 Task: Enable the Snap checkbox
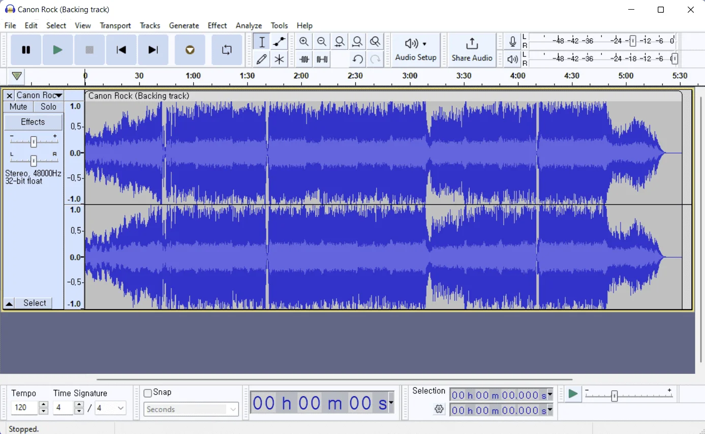pos(148,393)
